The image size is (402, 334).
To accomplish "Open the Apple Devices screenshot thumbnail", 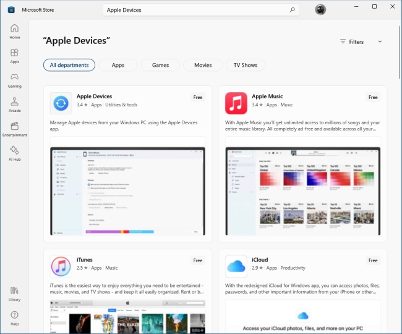I will pos(128,191).
